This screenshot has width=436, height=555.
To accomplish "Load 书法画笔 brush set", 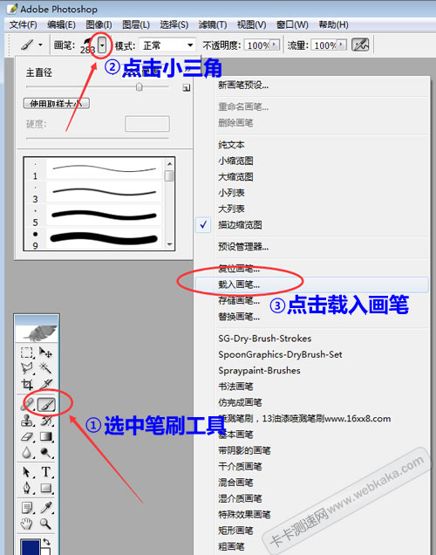I will (235, 387).
